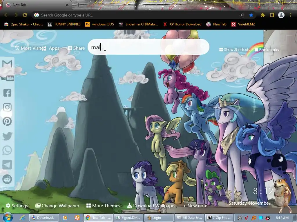The image size is (297, 222).
Task: Open the FUNNY SNIPPIES bookmark
Action: pyautogui.click(x=64, y=24)
